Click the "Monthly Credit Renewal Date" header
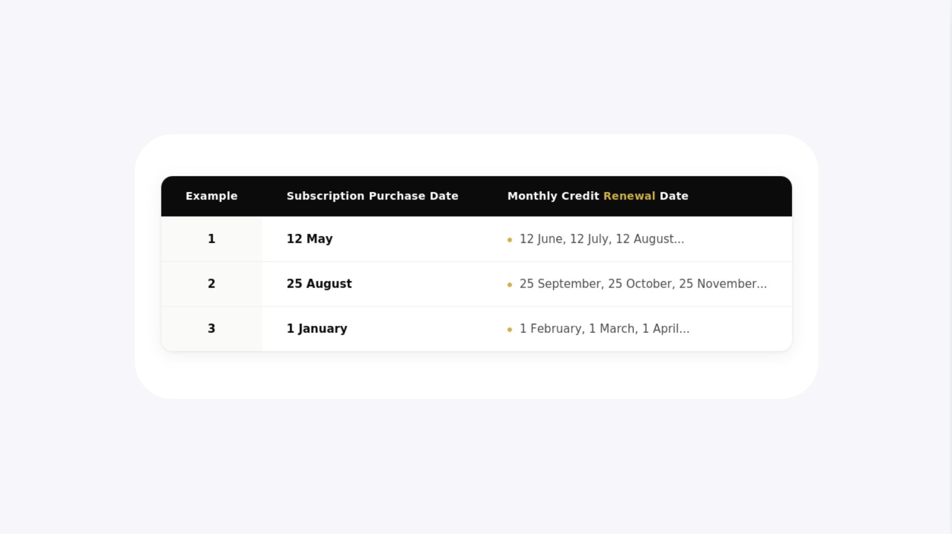 [597, 196]
